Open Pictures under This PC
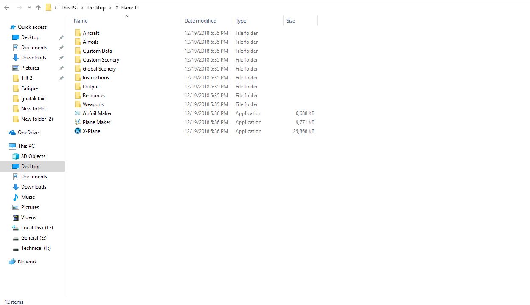 tap(30, 207)
